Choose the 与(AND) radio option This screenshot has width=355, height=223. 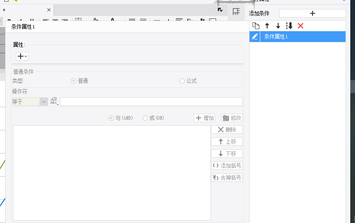click(111, 118)
